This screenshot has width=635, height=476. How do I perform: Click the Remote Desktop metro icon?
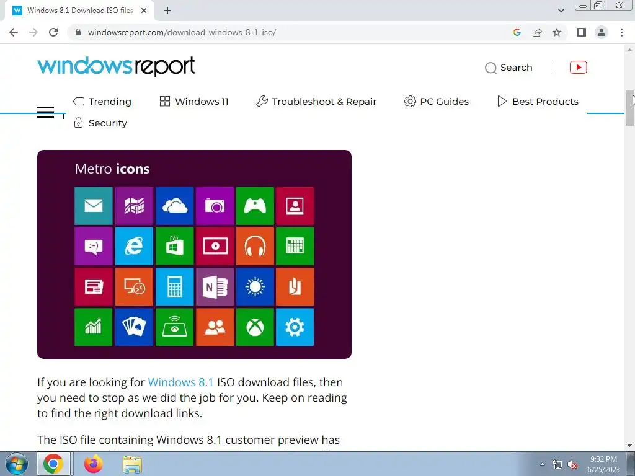tap(134, 286)
